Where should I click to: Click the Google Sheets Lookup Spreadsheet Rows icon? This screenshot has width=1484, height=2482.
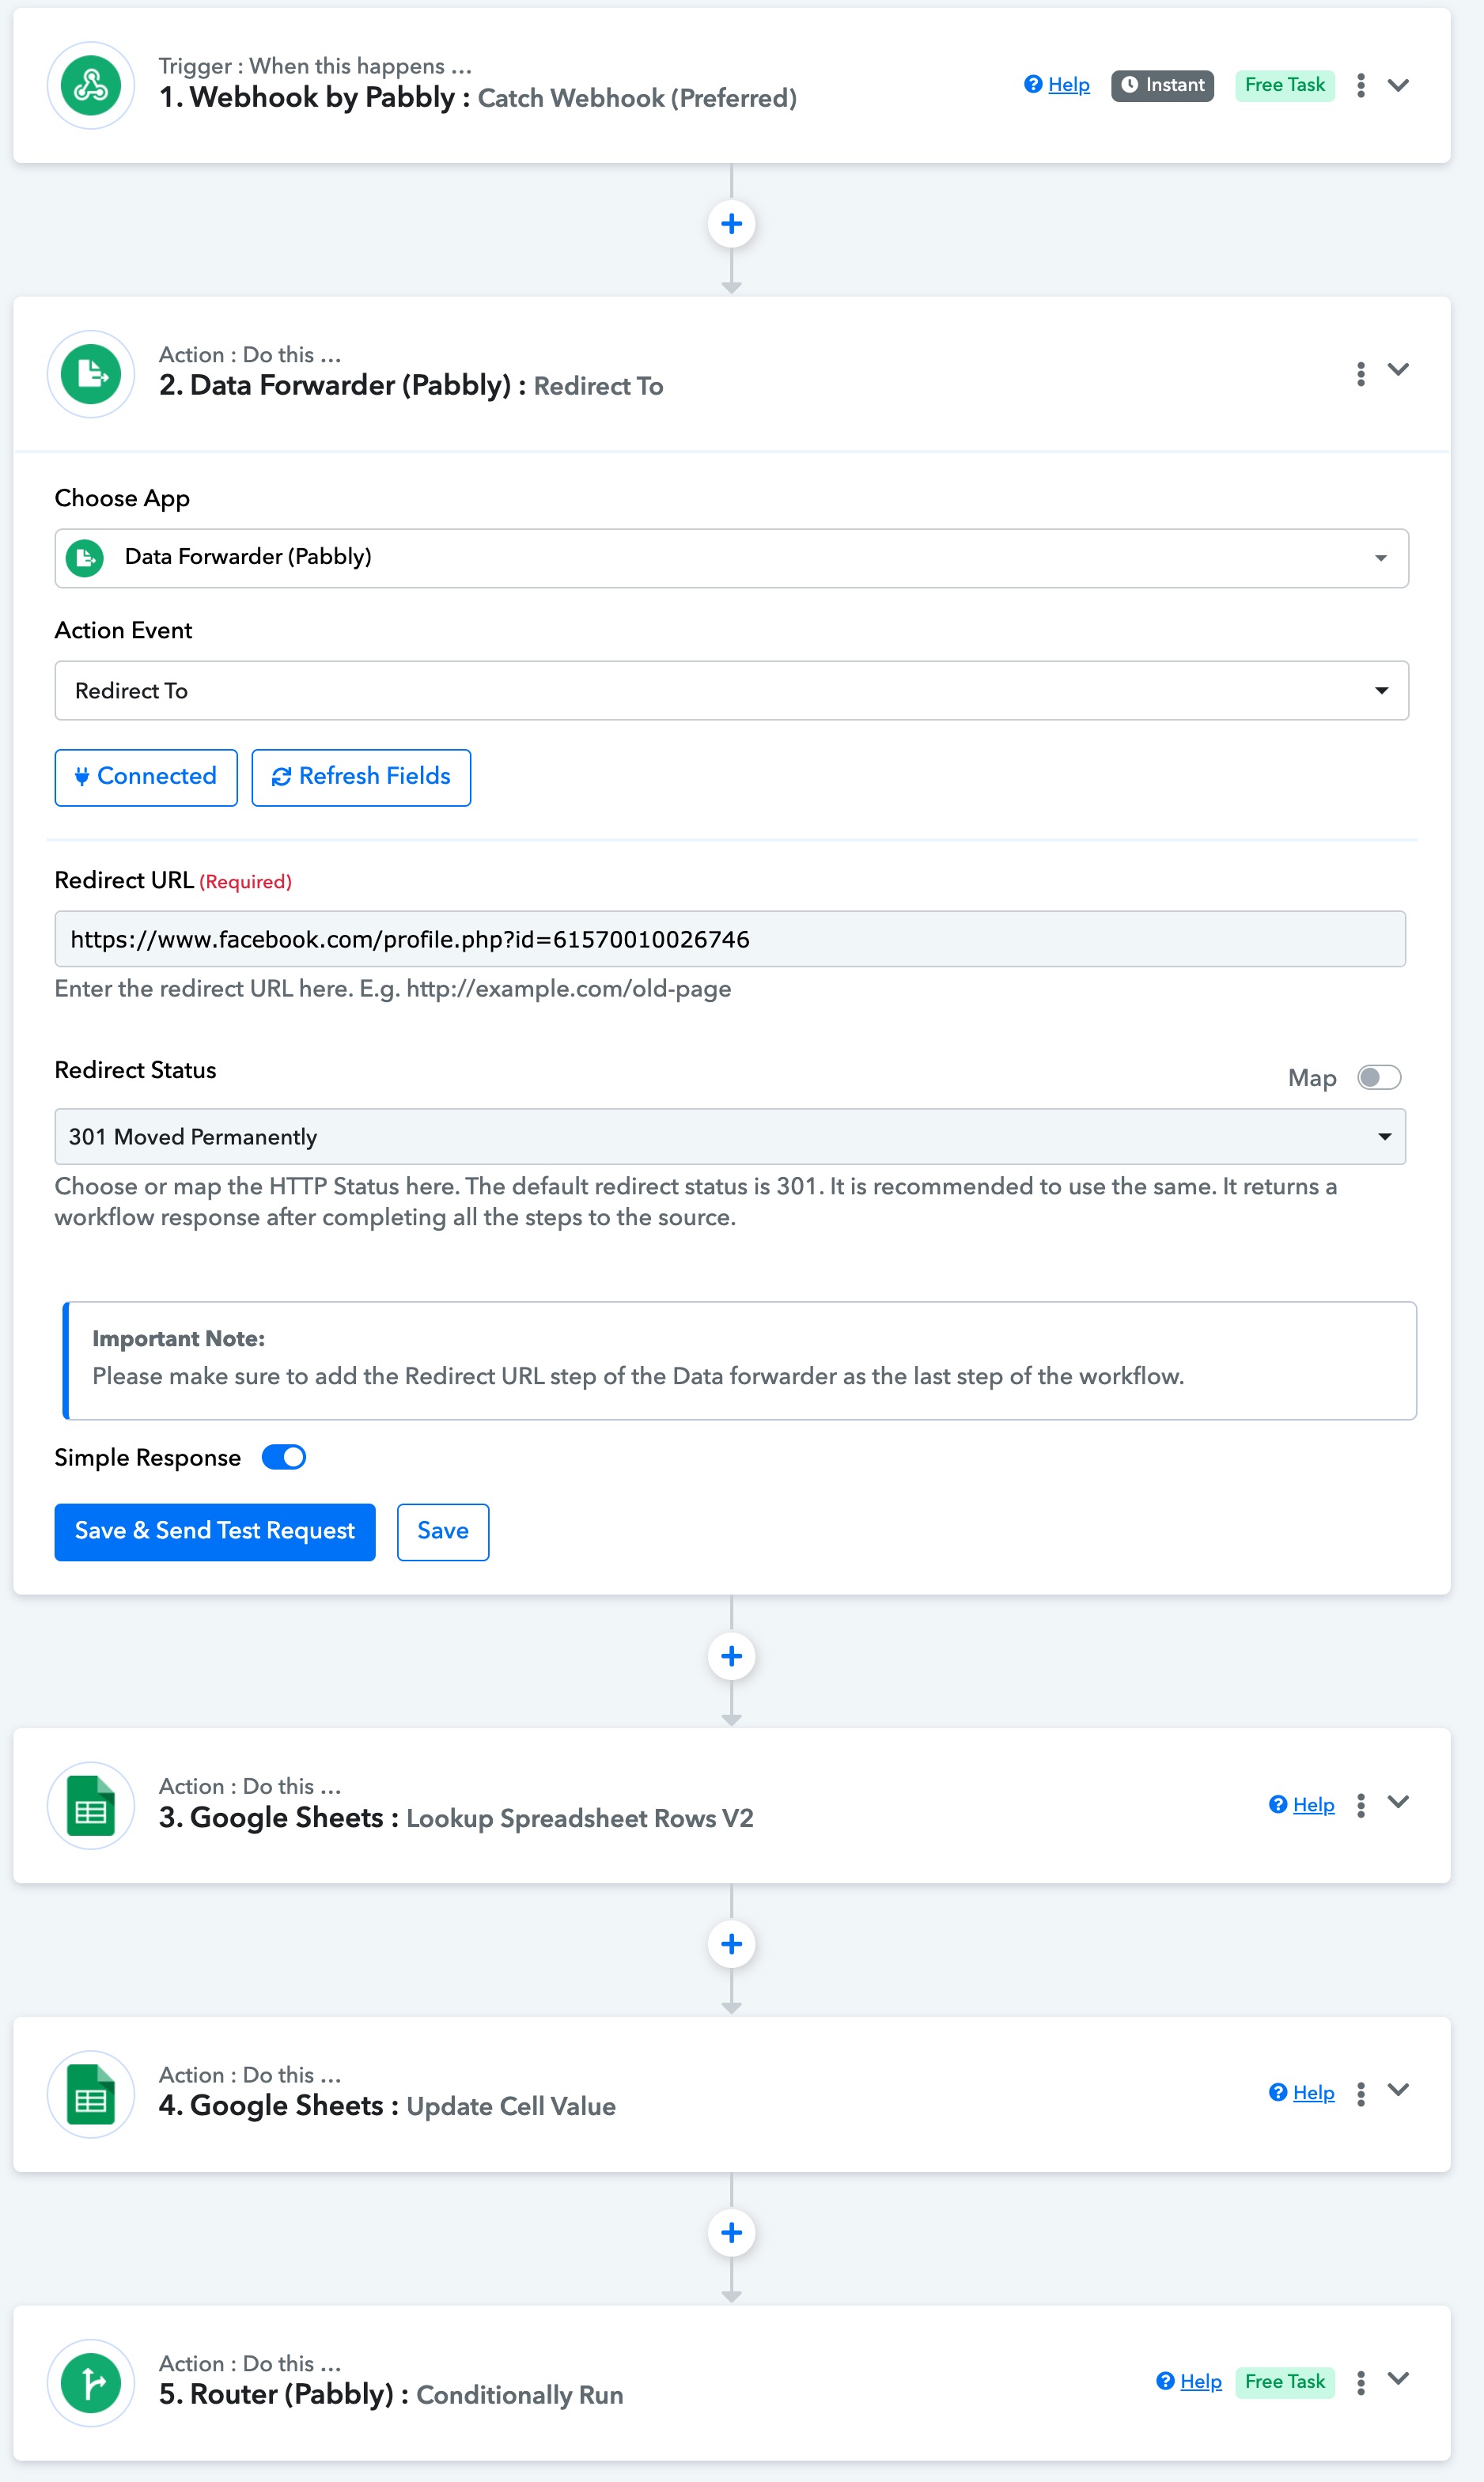[x=91, y=1805]
